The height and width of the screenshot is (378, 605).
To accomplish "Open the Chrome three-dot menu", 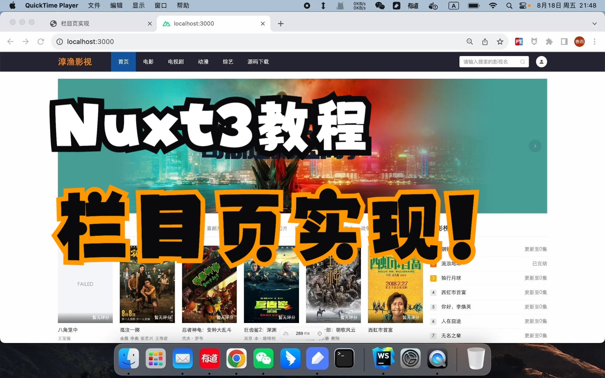I will point(594,42).
